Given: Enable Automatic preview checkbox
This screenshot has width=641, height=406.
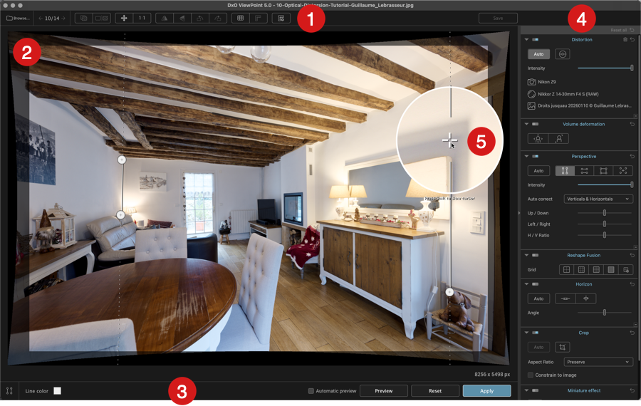Looking at the screenshot, I should point(311,391).
